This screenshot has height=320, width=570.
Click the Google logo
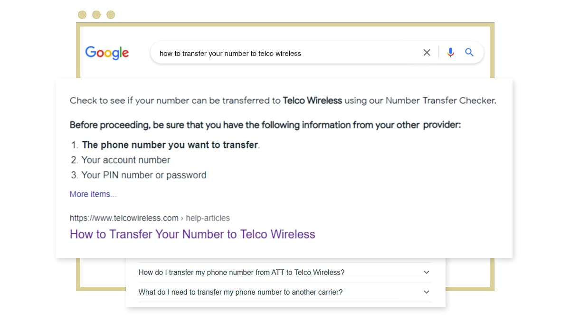click(107, 53)
